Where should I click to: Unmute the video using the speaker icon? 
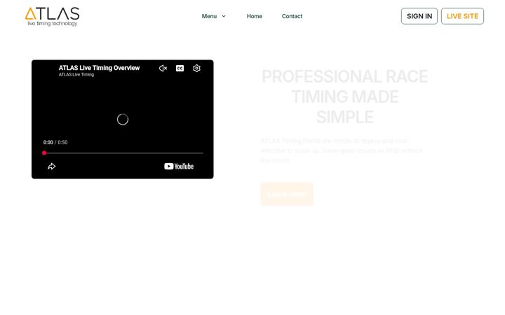coord(163,68)
